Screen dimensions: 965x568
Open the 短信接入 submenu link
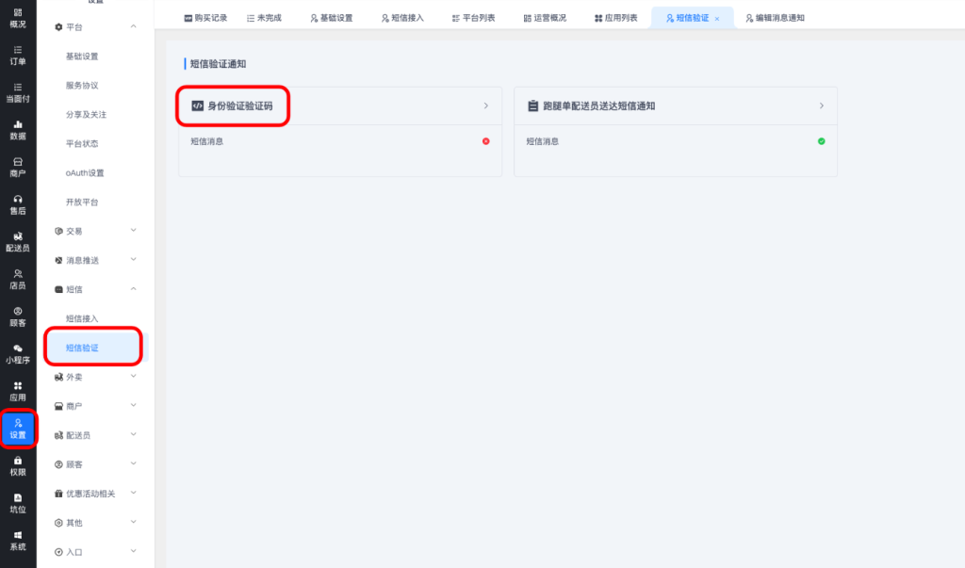point(82,318)
